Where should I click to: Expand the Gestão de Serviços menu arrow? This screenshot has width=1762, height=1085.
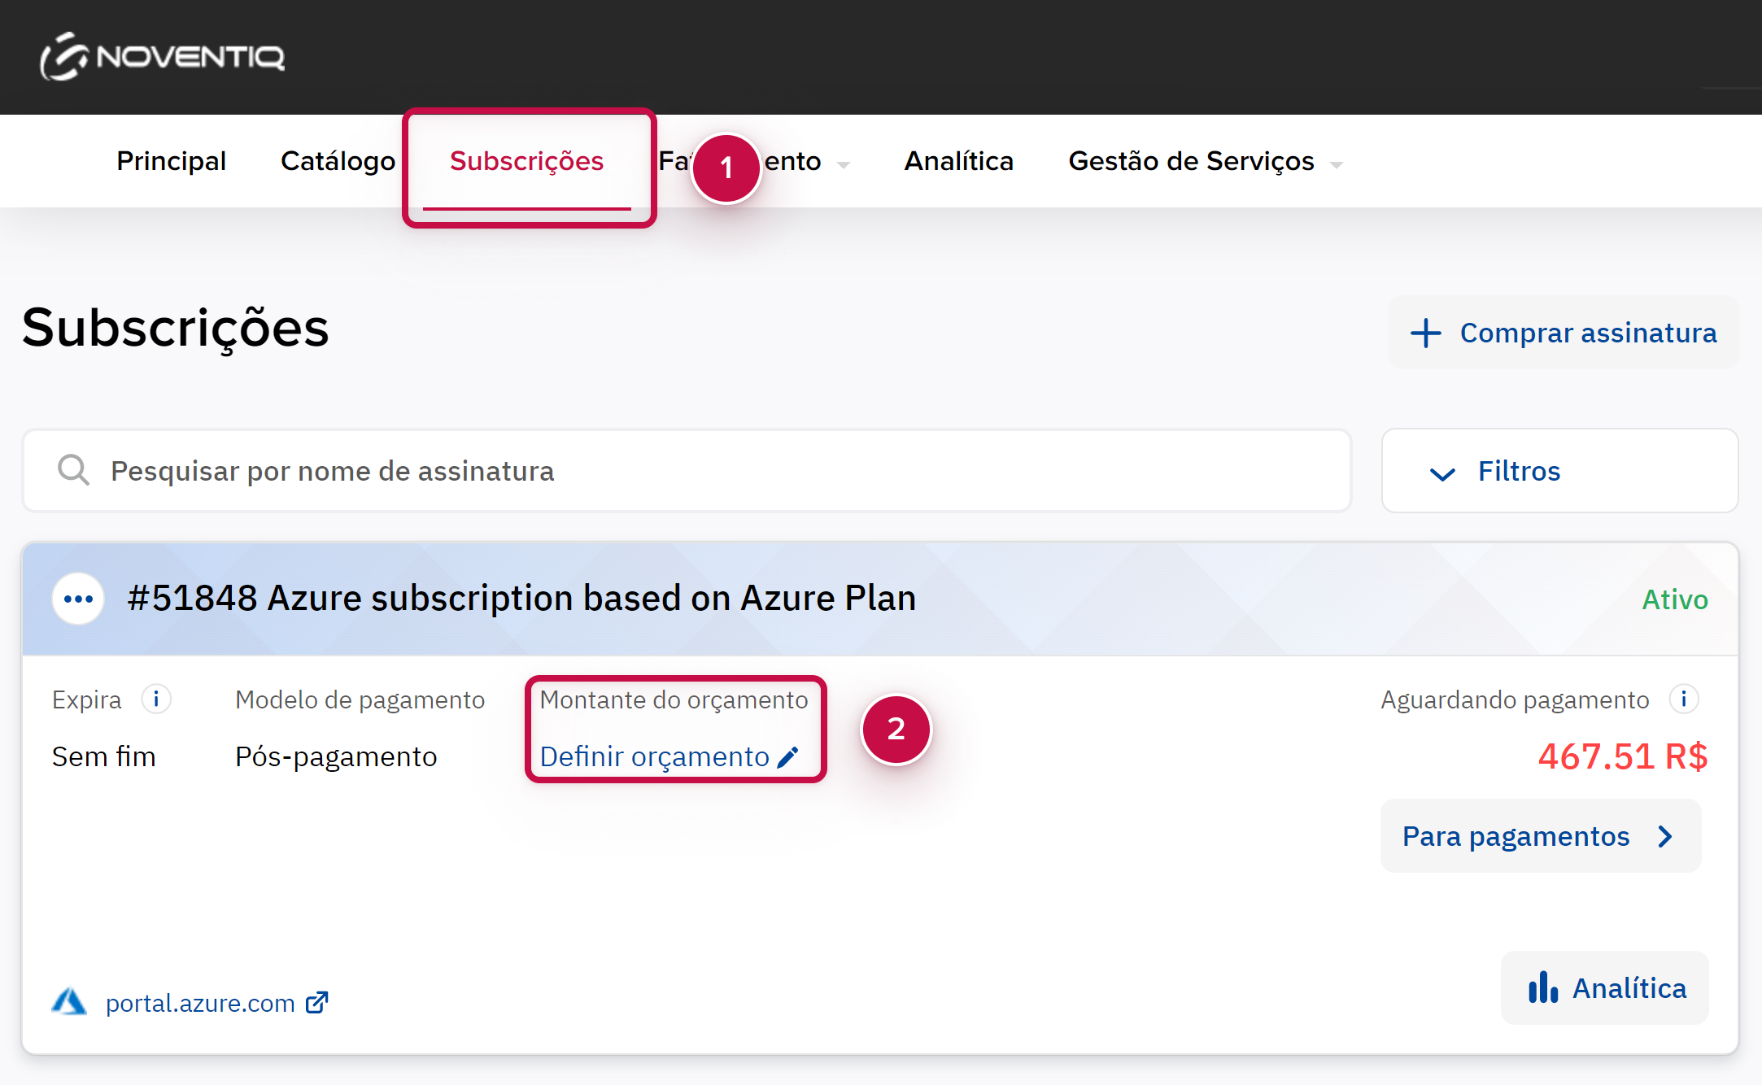coord(1336,164)
